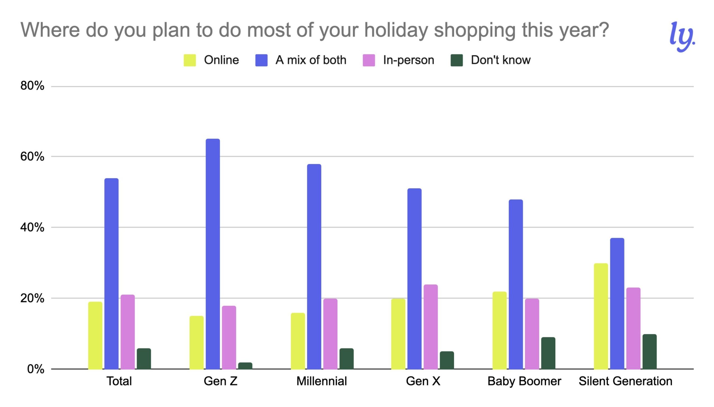Click the pink In-person legend swatch

click(x=369, y=60)
